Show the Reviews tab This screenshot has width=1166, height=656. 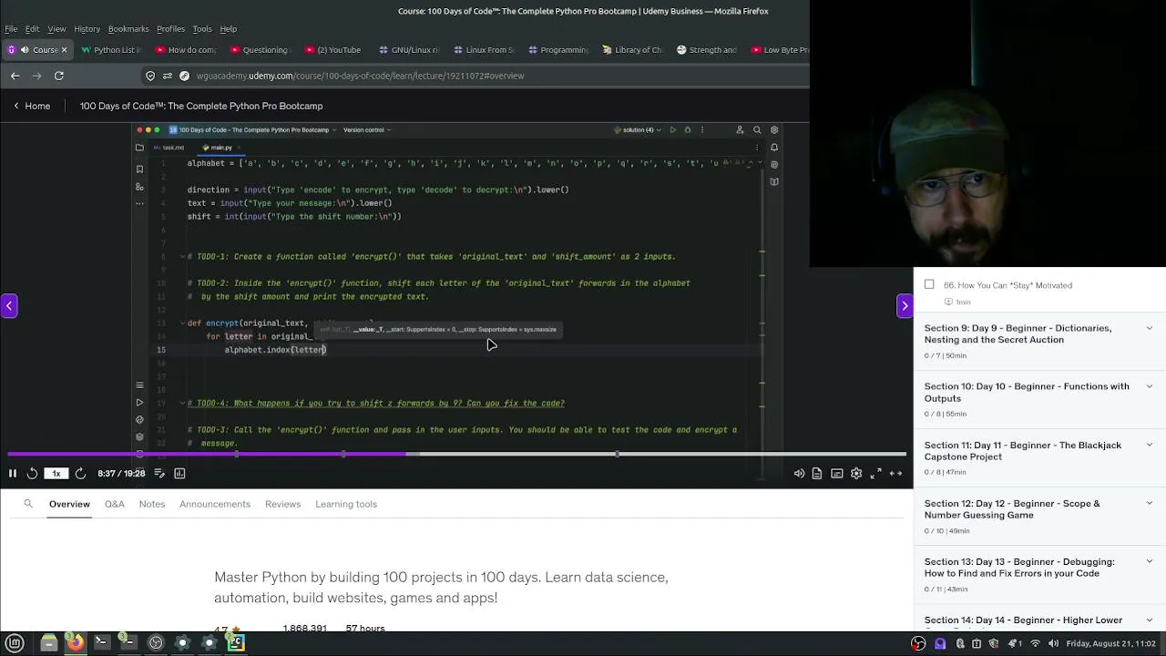(282, 504)
